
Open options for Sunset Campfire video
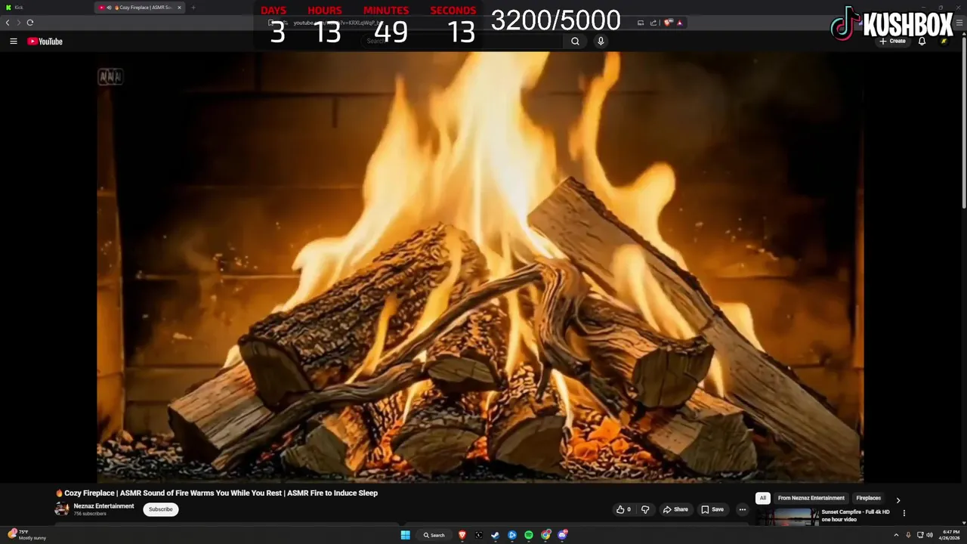(x=904, y=513)
